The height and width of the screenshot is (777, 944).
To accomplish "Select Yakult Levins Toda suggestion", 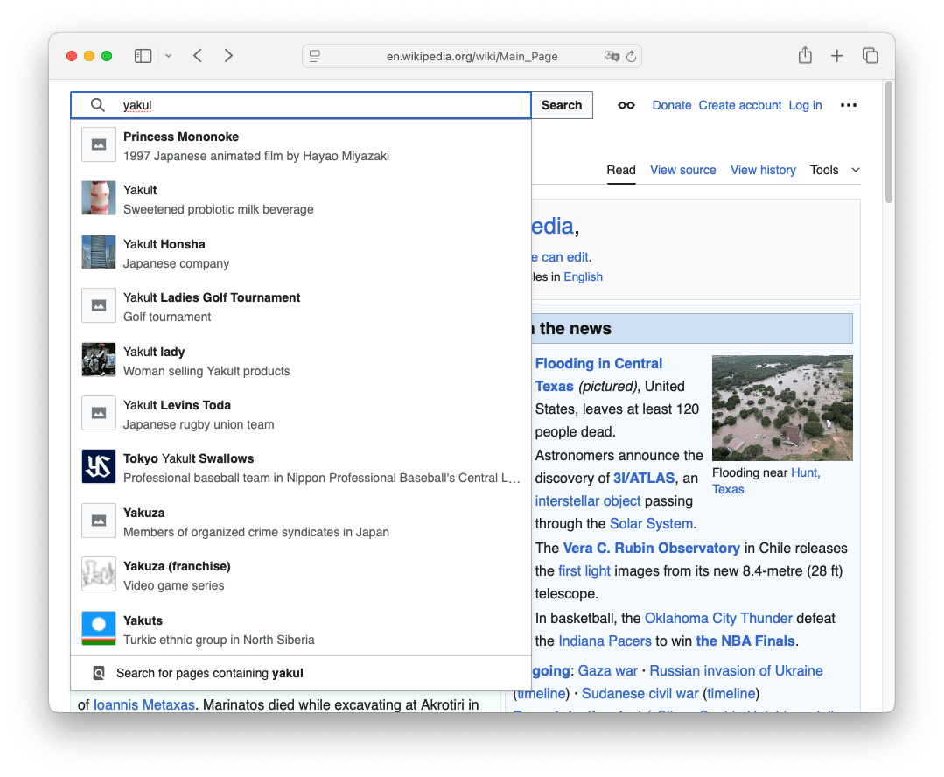I will 301,415.
